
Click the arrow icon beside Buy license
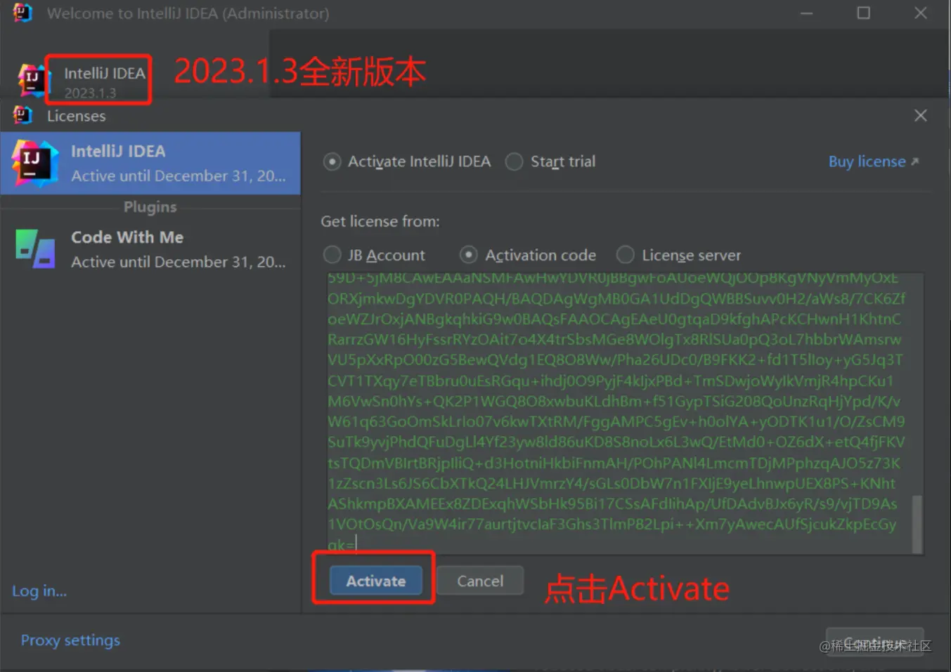(915, 162)
